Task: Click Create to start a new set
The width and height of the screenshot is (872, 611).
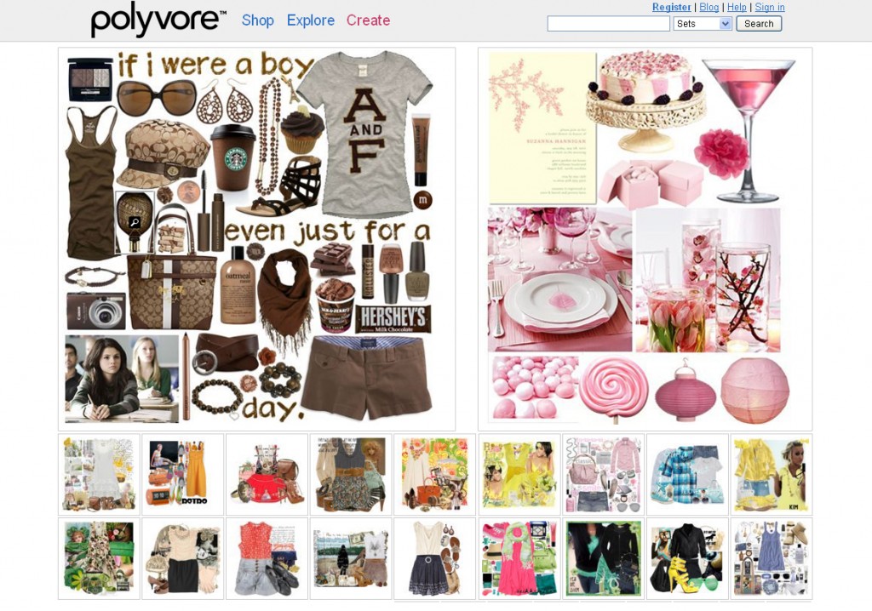Action: (x=368, y=20)
